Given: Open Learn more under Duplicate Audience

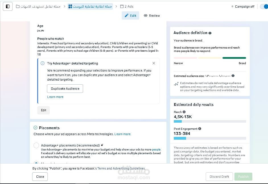Looking at the screenshot, I should point(55,97).
